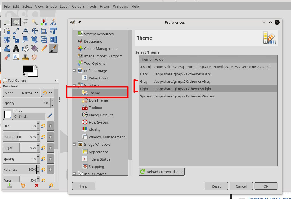Click the Reload Current Theme button
Image resolution: width=291 pixels, height=199 pixels.
tap(161, 172)
